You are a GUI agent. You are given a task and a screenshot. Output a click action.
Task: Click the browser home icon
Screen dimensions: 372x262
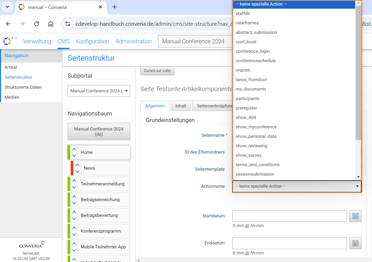click(50, 24)
